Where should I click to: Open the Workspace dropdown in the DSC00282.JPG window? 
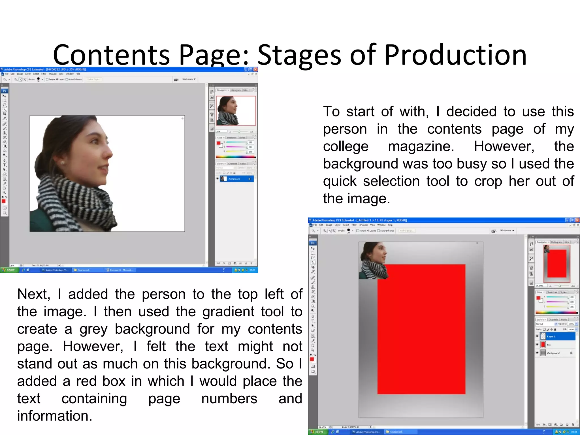(x=189, y=79)
